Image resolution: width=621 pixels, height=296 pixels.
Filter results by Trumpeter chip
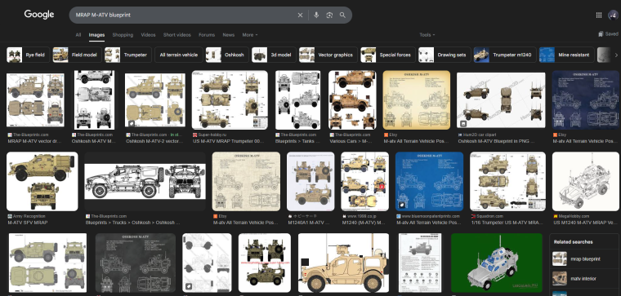coord(128,55)
